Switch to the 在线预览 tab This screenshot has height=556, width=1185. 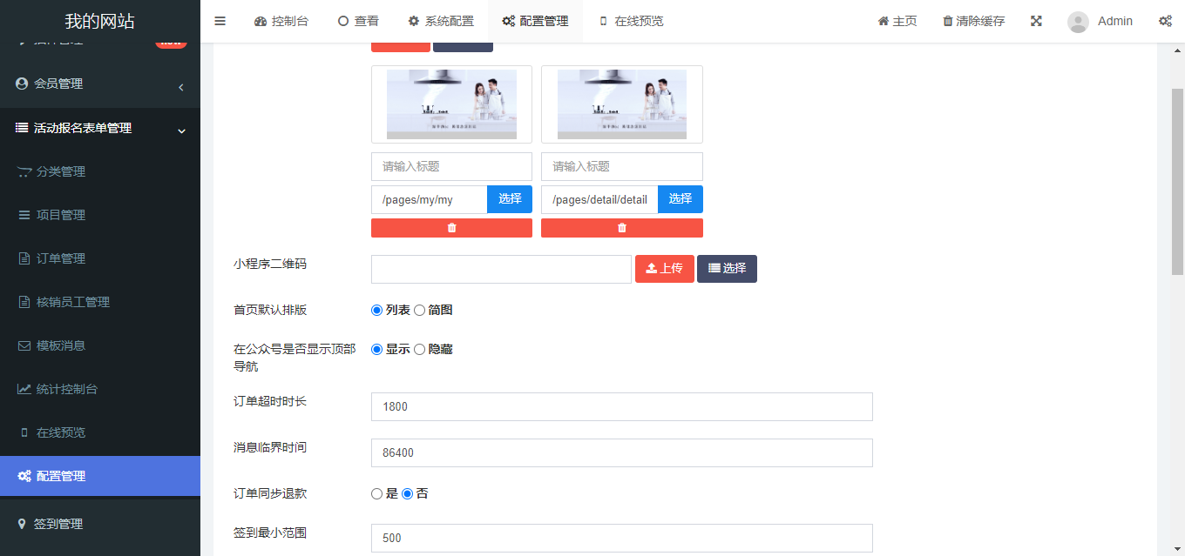click(631, 21)
